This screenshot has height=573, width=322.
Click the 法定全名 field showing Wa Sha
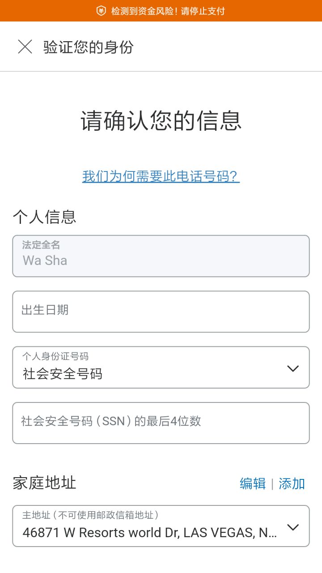coord(161,260)
